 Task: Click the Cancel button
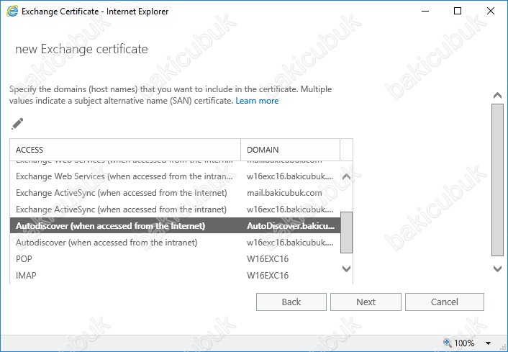coord(445,302)
